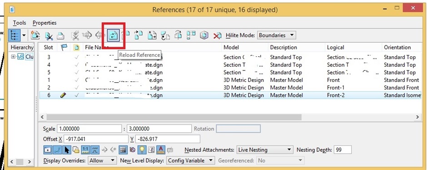Toggle Display Raster References grid button
Image resolution: width=427 pixels, height=170 pixels.
click(x=124, y=150)
